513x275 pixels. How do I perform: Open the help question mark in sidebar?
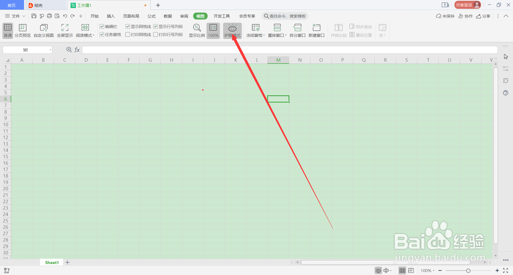click(x=506, y=93)
